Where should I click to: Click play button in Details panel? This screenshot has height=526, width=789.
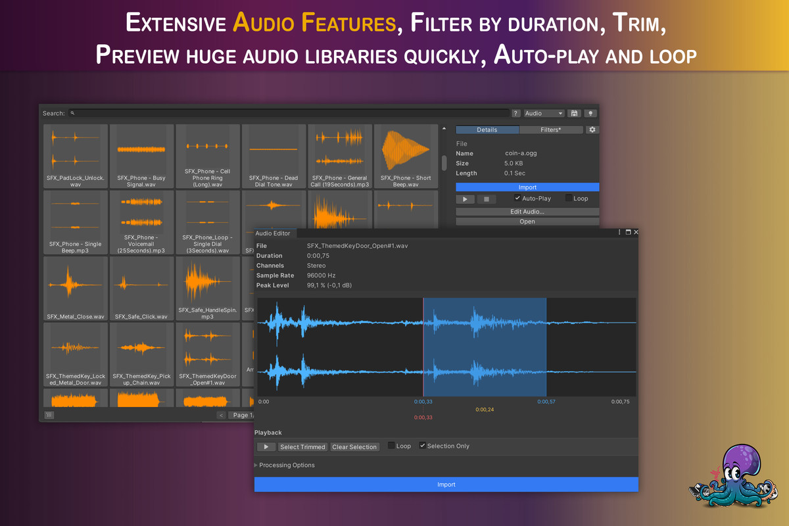465,199
